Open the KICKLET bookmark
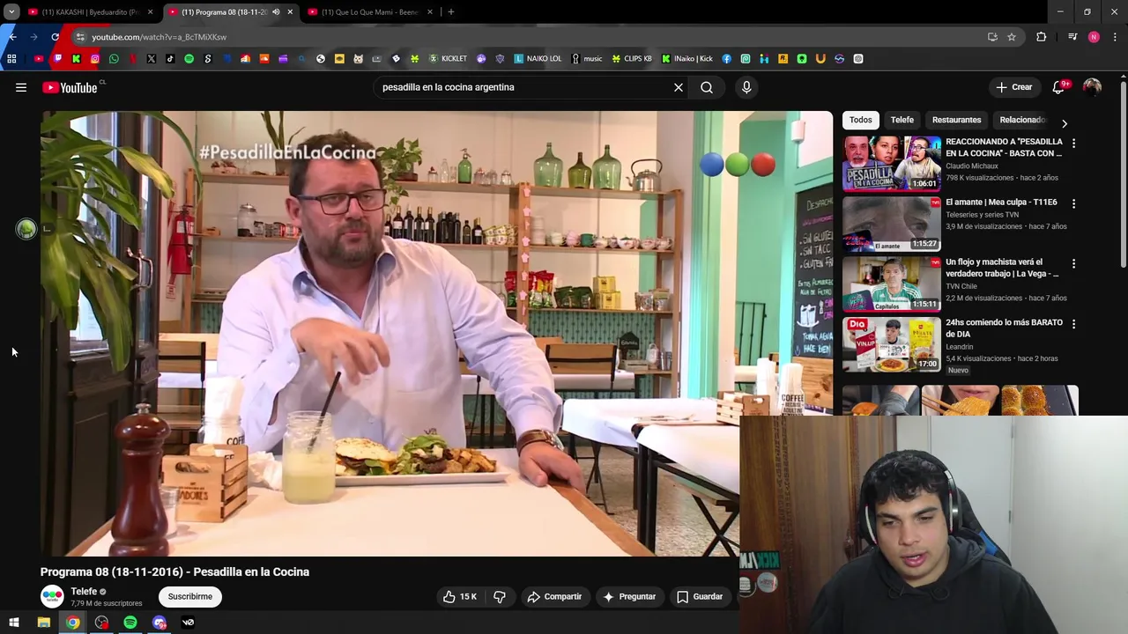The width and height of the screenshot is (1128, 634). 449,59
